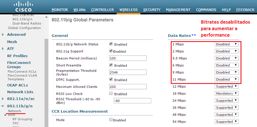Select the WIRELESS menu tab
This screenshot has width=257, height=127.
click(x=128, y=10)
